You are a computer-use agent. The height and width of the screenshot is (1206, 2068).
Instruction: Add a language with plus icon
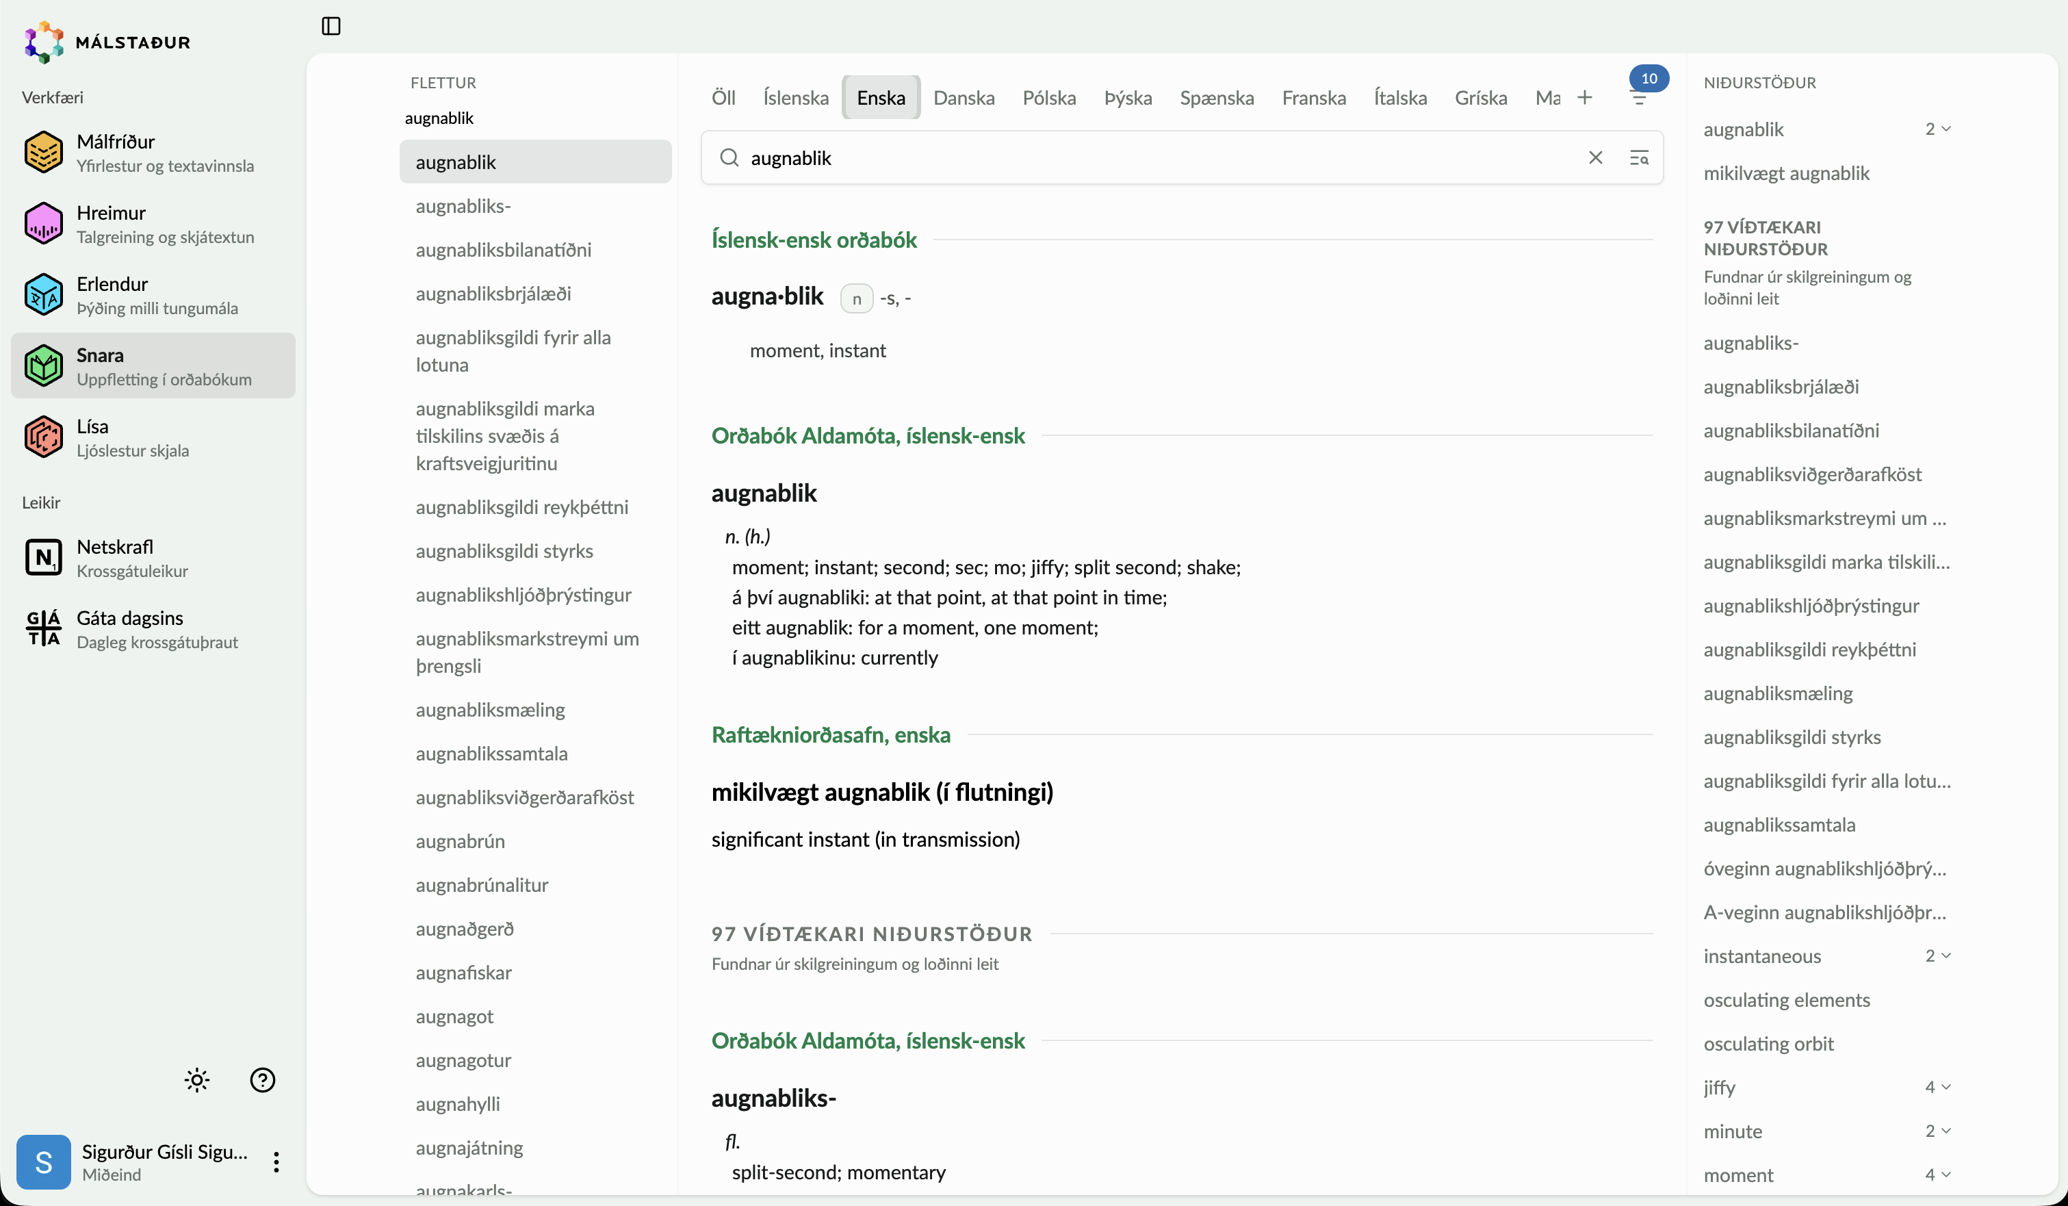pyautogui.click(x=1585, y=98)
